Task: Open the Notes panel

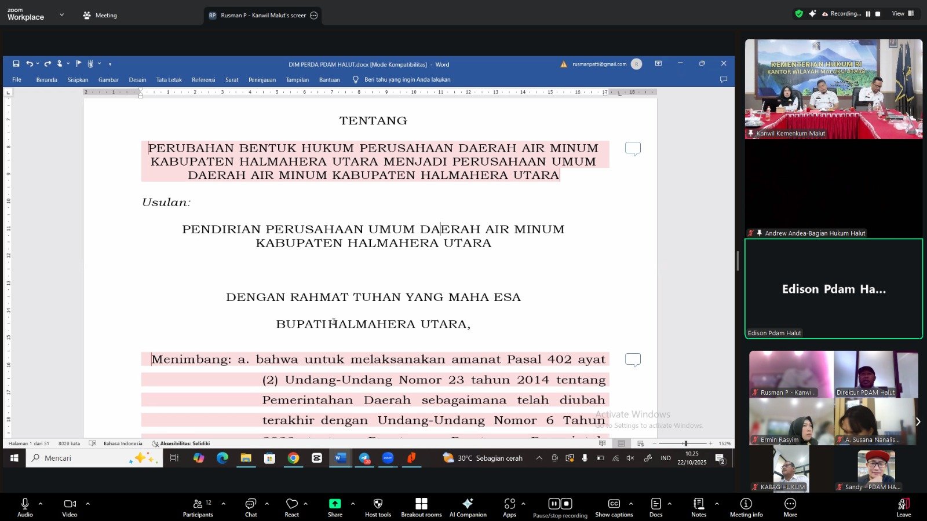Action: click(699, 507)
